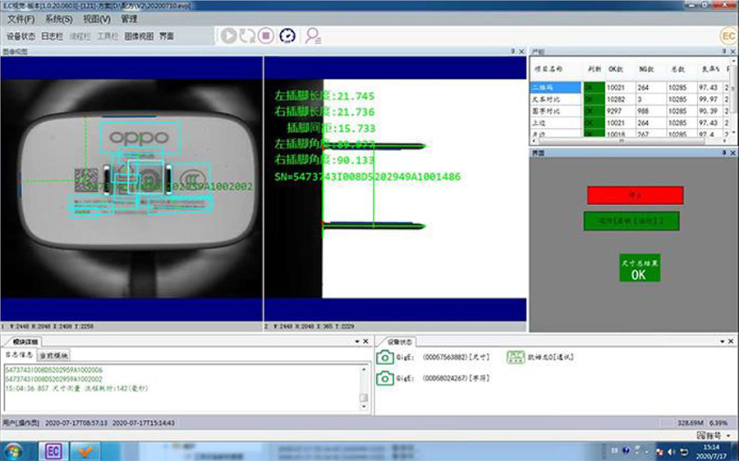Click the OK数 column header
The image size is (739, 461).
(616, 69)
